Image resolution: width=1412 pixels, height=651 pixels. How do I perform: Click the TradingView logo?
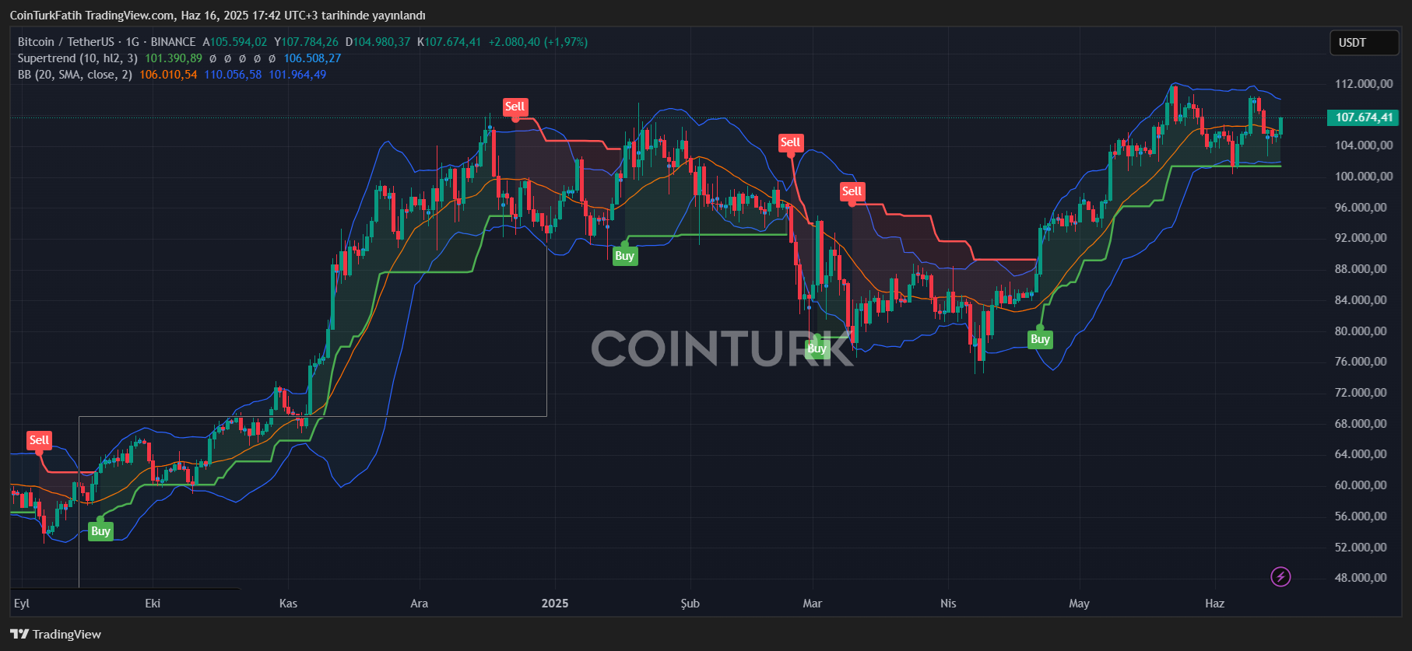[55, 634]
